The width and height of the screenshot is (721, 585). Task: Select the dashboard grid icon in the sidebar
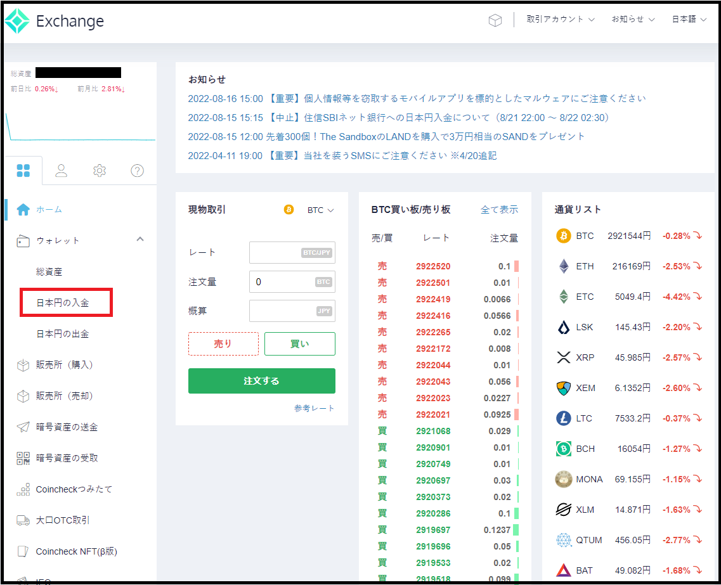[x=23, y=170]
